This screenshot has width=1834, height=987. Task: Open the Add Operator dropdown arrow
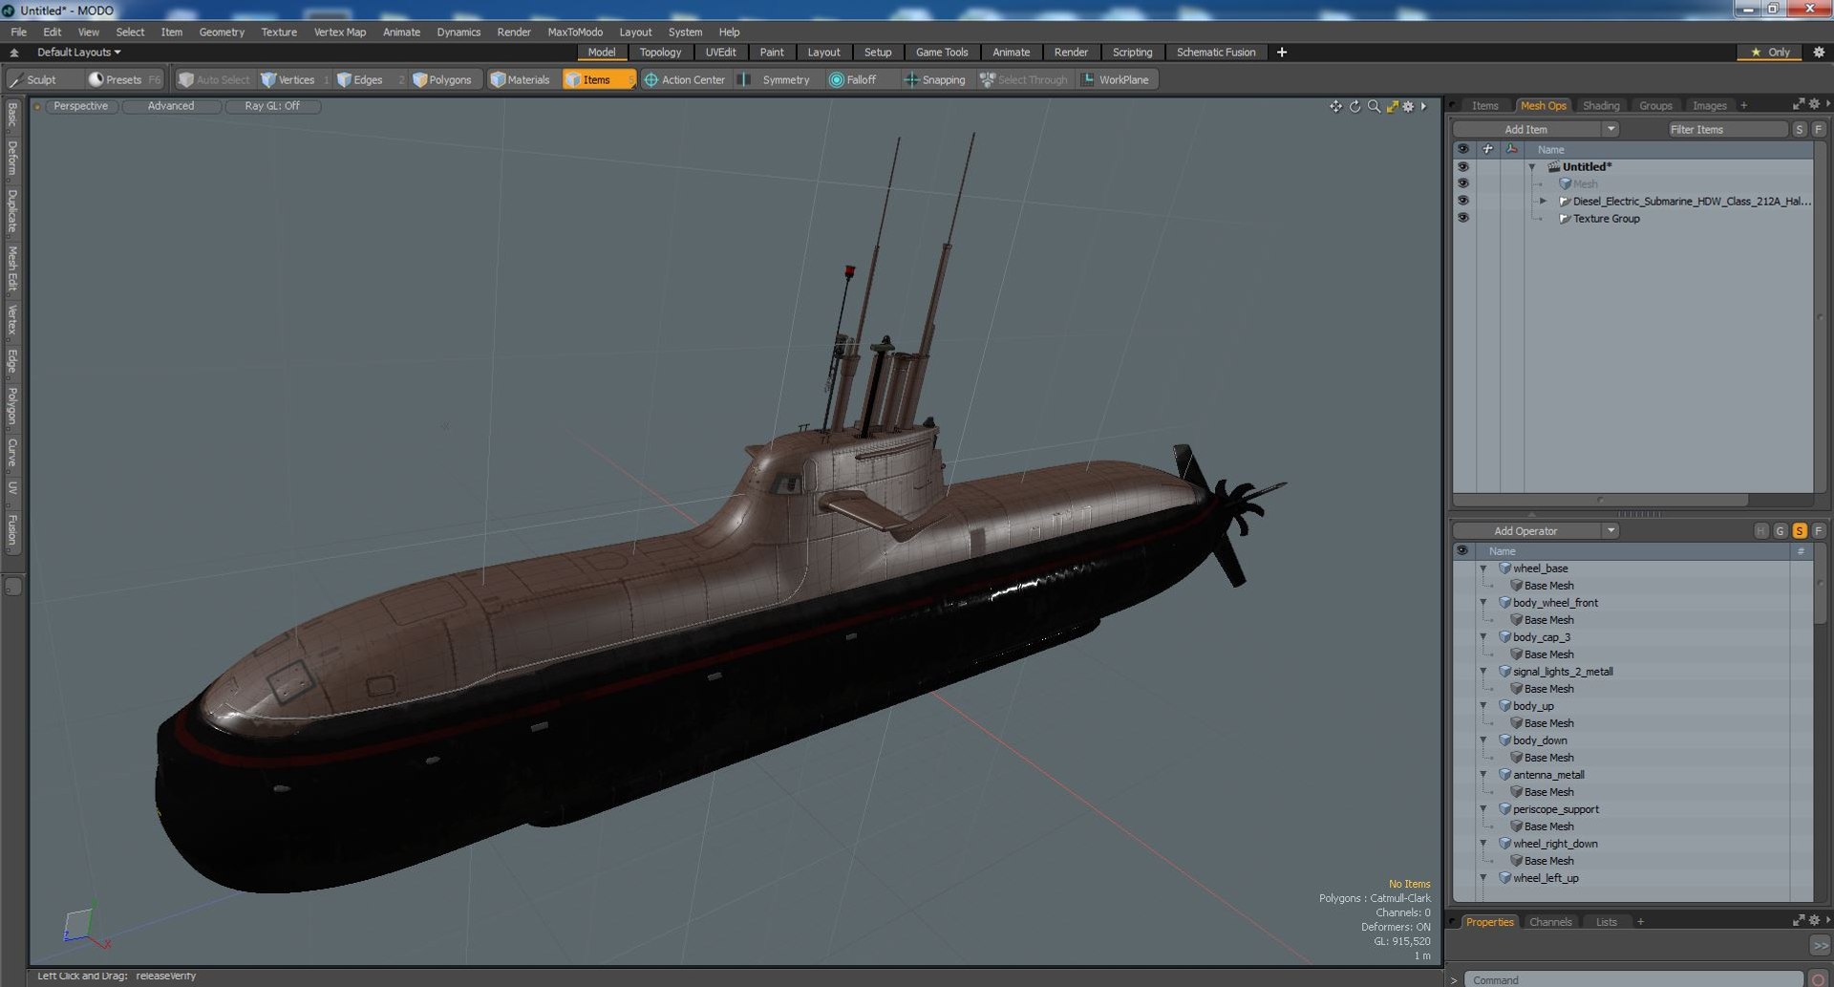[x=1610, y=531]
